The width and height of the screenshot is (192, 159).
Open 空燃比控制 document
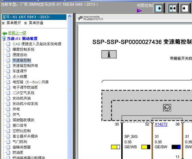pyautogui.click(x=22, y=131)
